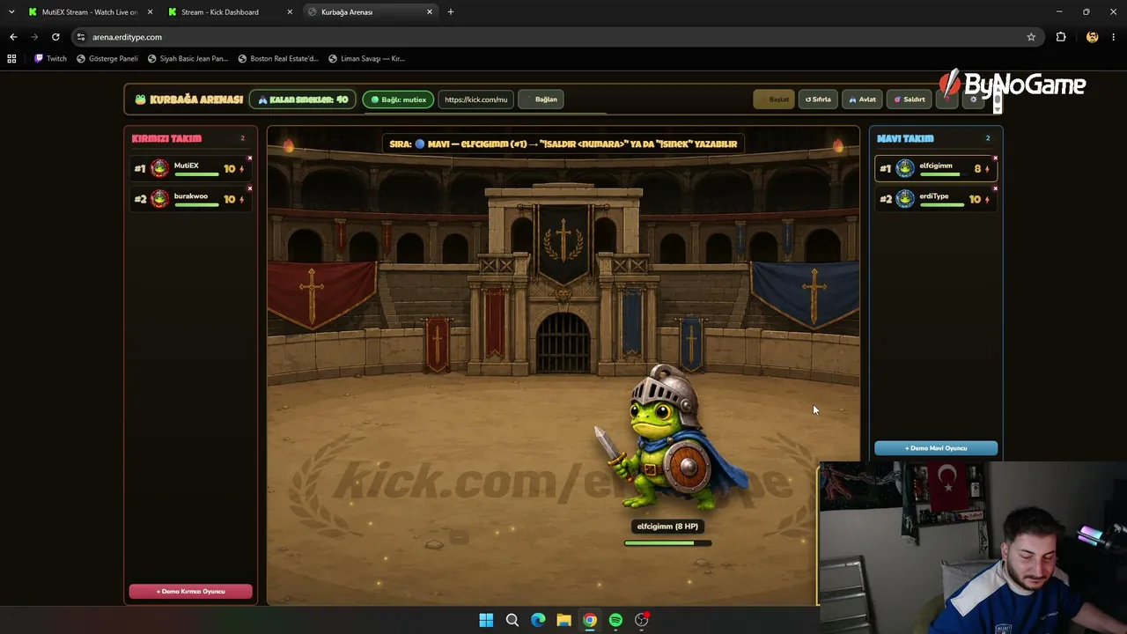Screen dimensions: 1127x634
Task: Click elfcigimm's blue frog avatar
Action: tap(904, 168)
